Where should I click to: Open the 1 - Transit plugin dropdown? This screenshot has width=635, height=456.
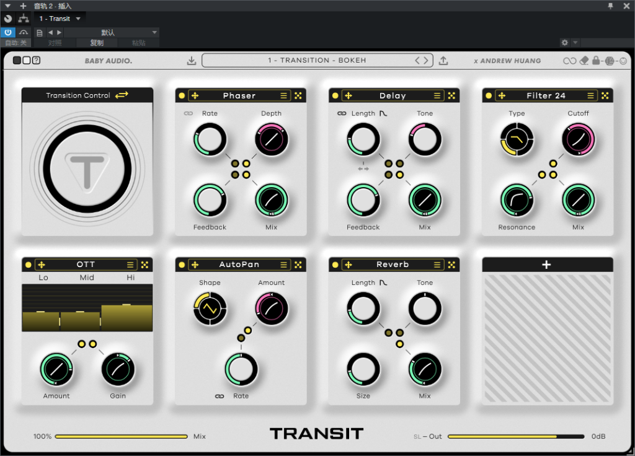click(60, 19)
